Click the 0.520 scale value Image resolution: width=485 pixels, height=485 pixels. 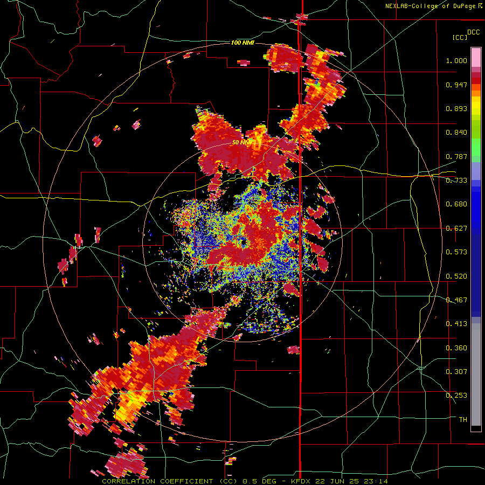[x=456, y=276]
